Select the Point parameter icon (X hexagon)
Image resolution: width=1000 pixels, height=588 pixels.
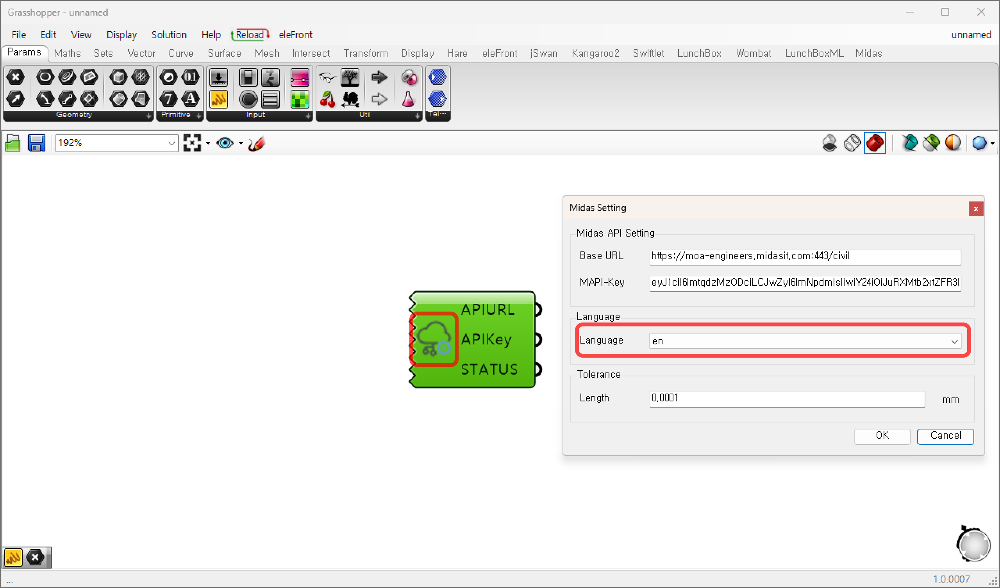pos(16,77)
